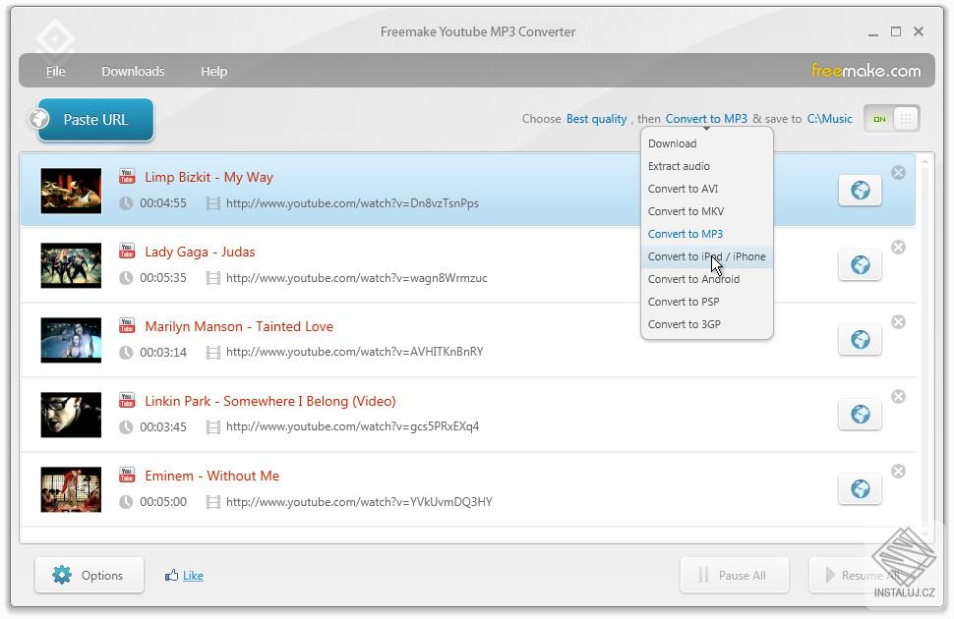Image resolution: width=954 pixels, height=619 pixels.
Task: Switch the ON toggle near the top right
Action: [878, 118]
